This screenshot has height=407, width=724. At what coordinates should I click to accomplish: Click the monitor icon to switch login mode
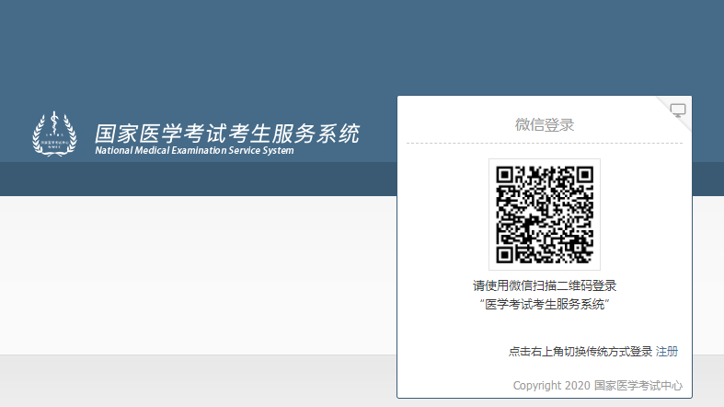[678, 110]
